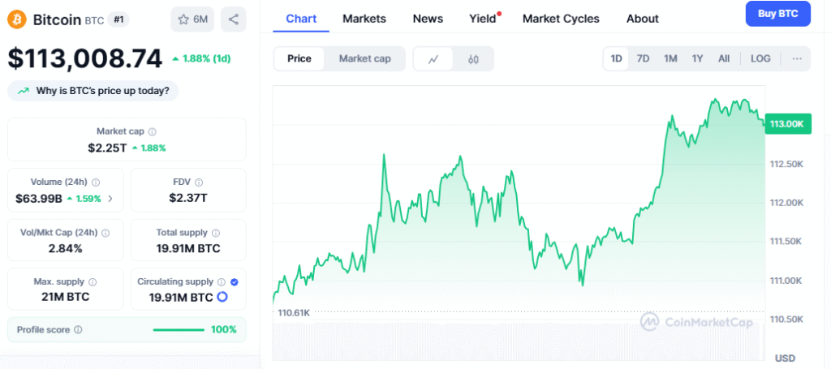Screen dimensions: 831x369
Task: Click the 112.50K axis label
Action: [x=786, y=164]
